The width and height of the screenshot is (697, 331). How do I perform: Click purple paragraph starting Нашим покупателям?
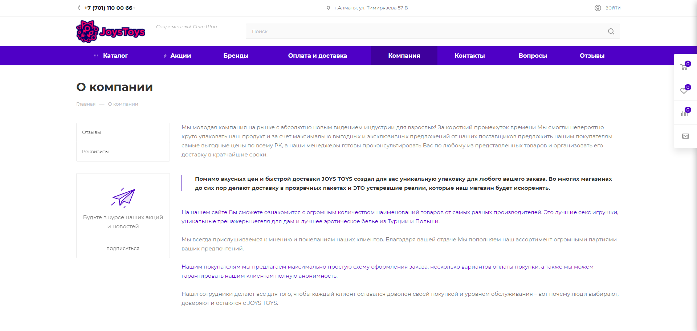(388, 271)
